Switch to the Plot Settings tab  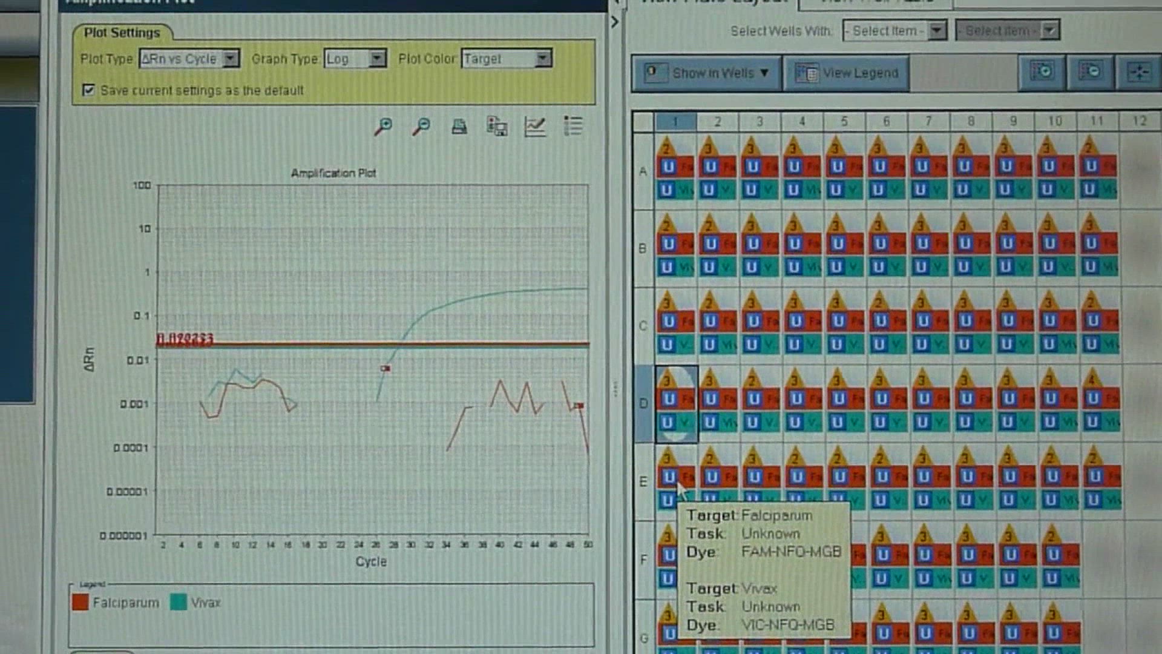click(122, 33)
